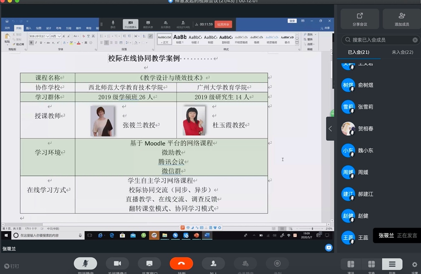Start recording with the record icon
Screen dimensions: 421x274
(x=277, y=264)
